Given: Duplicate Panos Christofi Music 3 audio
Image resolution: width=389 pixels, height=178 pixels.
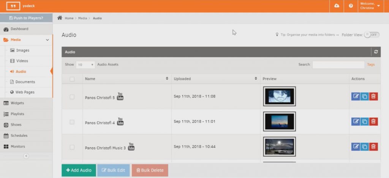Looking at the screenshot, I should point(364,146).
